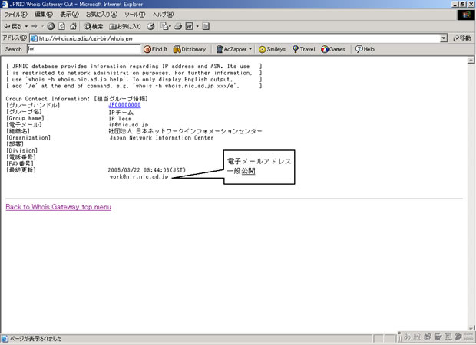This screenshot has height=345, width=476.
Task: Click the Smileys toolbar button
Action: (x=272, y=49)
